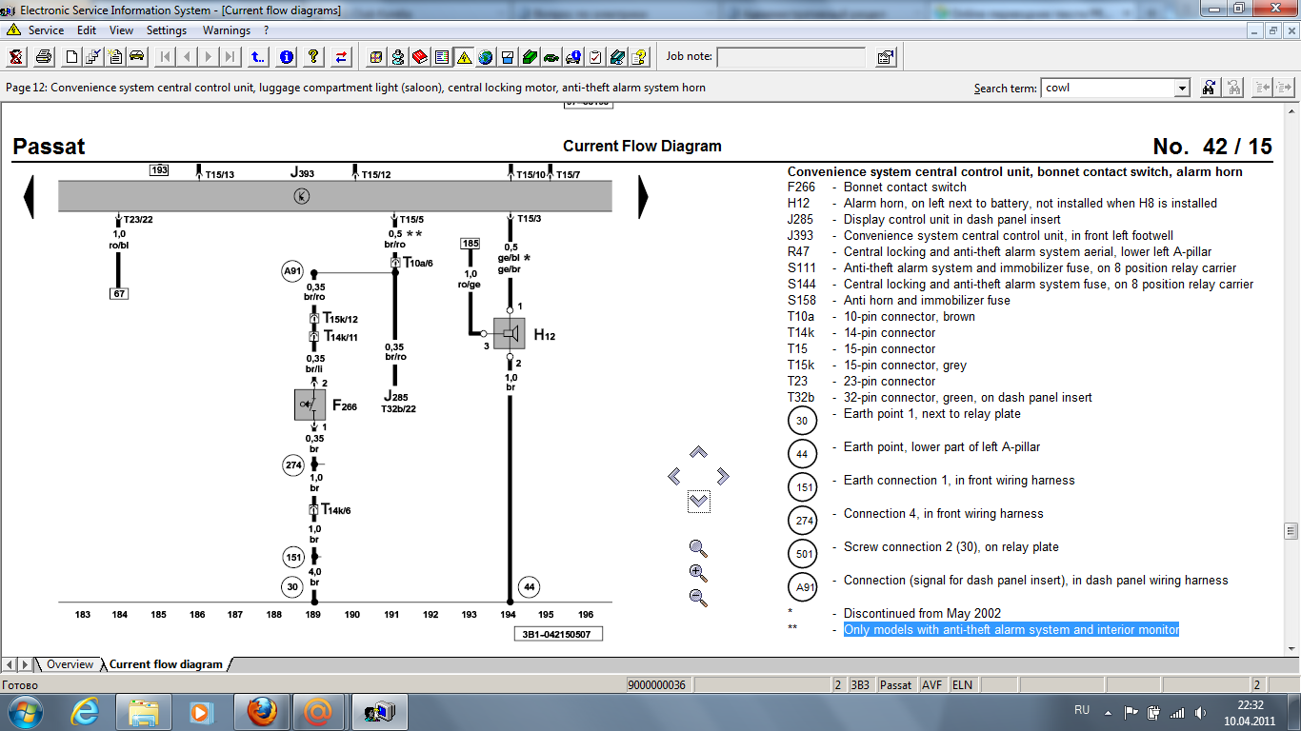Open the Warnings menu
Image resolution: width=1301 pixels, height=731 pixels.
(x=227, y=30)
